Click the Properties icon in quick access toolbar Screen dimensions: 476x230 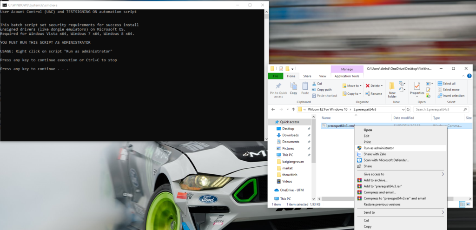[281, 69]
